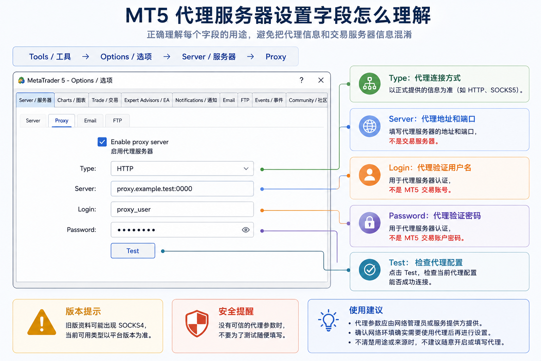The width and height of the screenshot is (541, 361).
Task: Open the Notifications / 通知 tab
Action: coord(196,100)
